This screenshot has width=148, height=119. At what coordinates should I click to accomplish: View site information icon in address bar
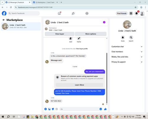pyautogui.click(x=16, y=7)
